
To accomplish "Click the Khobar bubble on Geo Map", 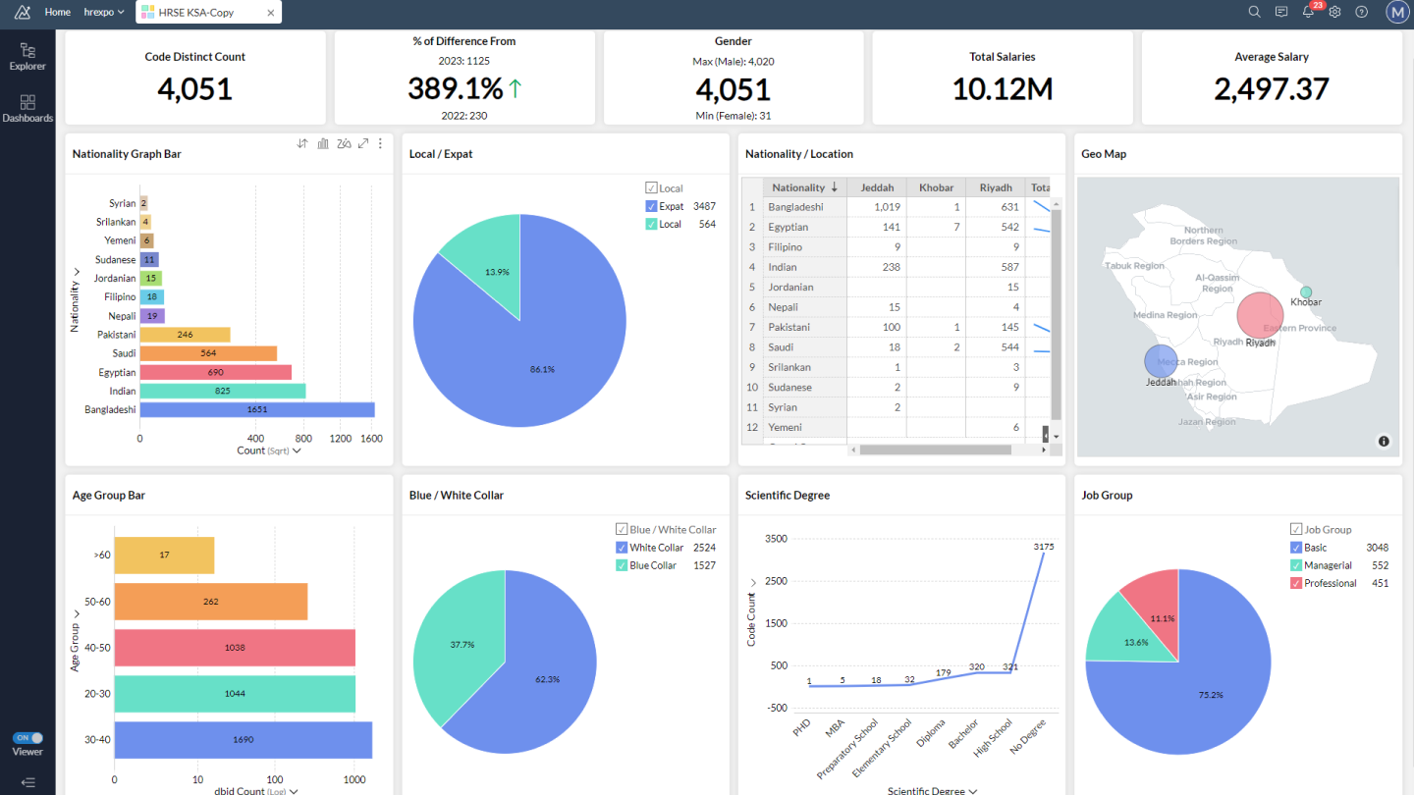I will pos(1306,291).
